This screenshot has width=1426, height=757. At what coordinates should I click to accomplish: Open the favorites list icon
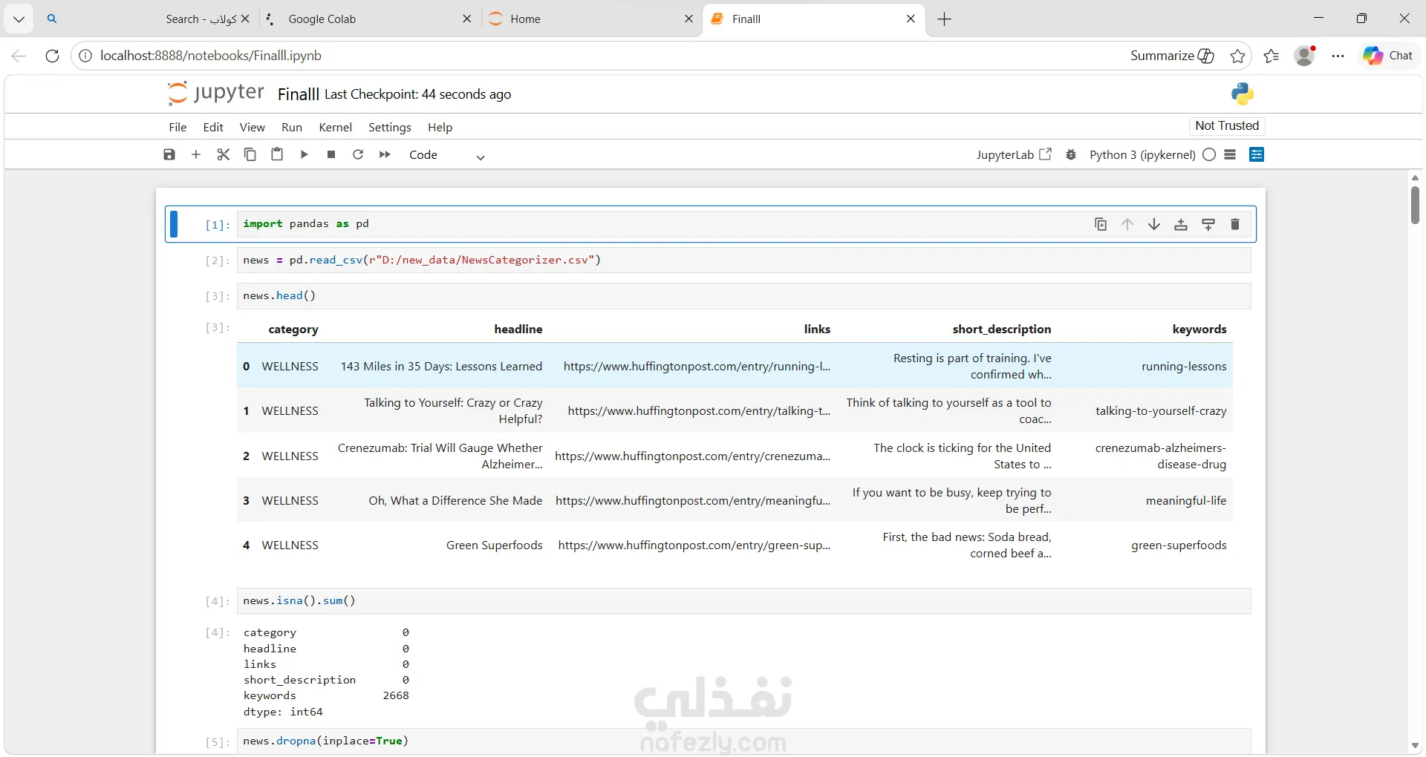pos(1272,56)
